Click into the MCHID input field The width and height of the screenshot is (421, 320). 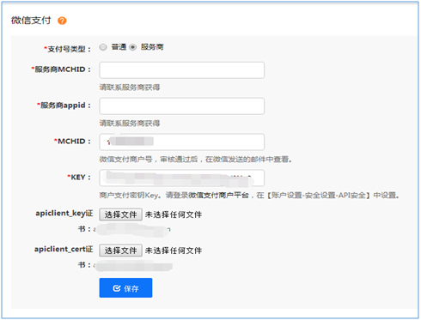point(181,142)
